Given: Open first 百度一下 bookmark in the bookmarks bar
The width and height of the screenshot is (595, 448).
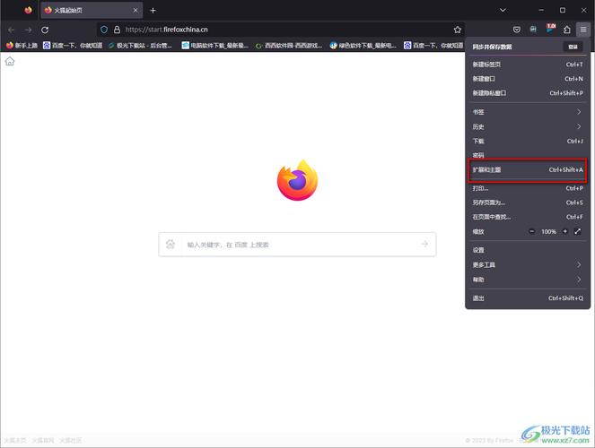Looking at the screenshot, I should [73, 46].
